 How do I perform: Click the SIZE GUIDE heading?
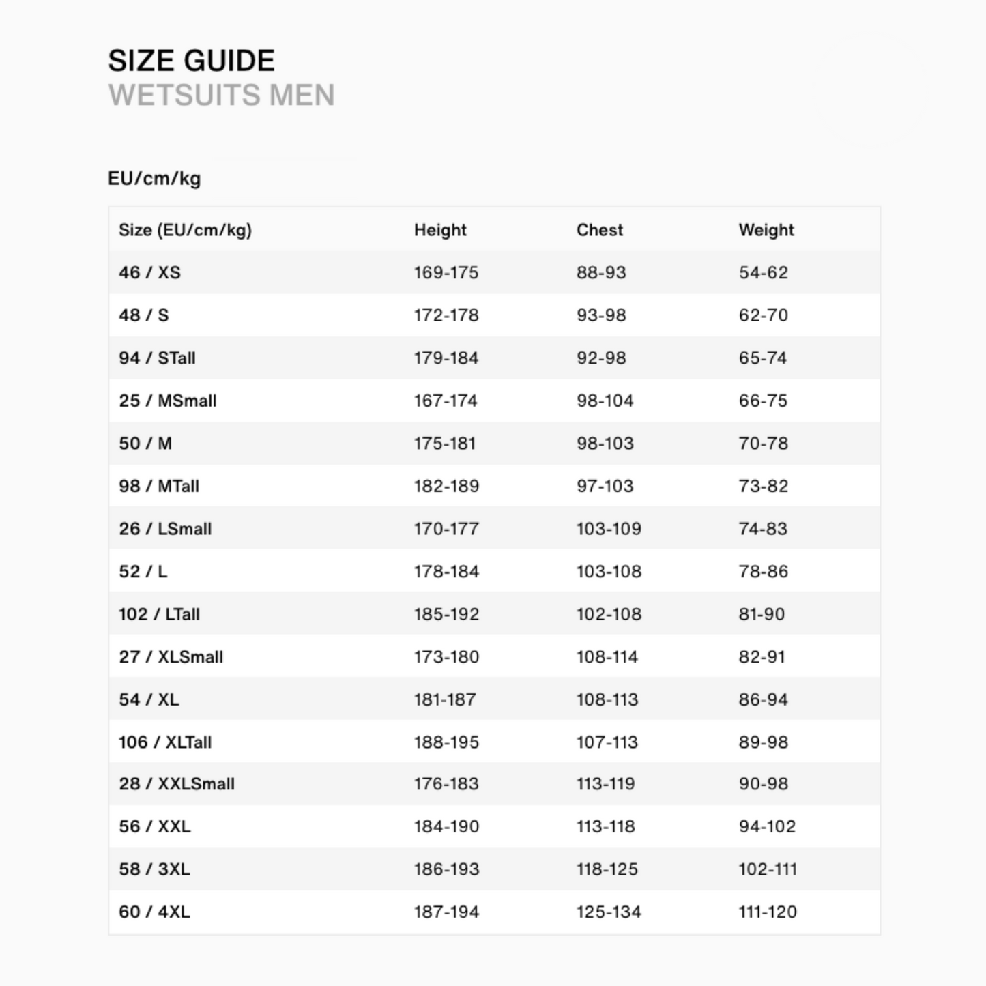tap(191, 61)
